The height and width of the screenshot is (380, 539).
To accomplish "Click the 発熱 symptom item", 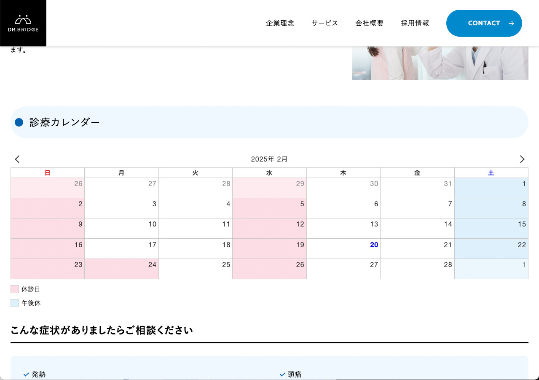I will [38, 374].
